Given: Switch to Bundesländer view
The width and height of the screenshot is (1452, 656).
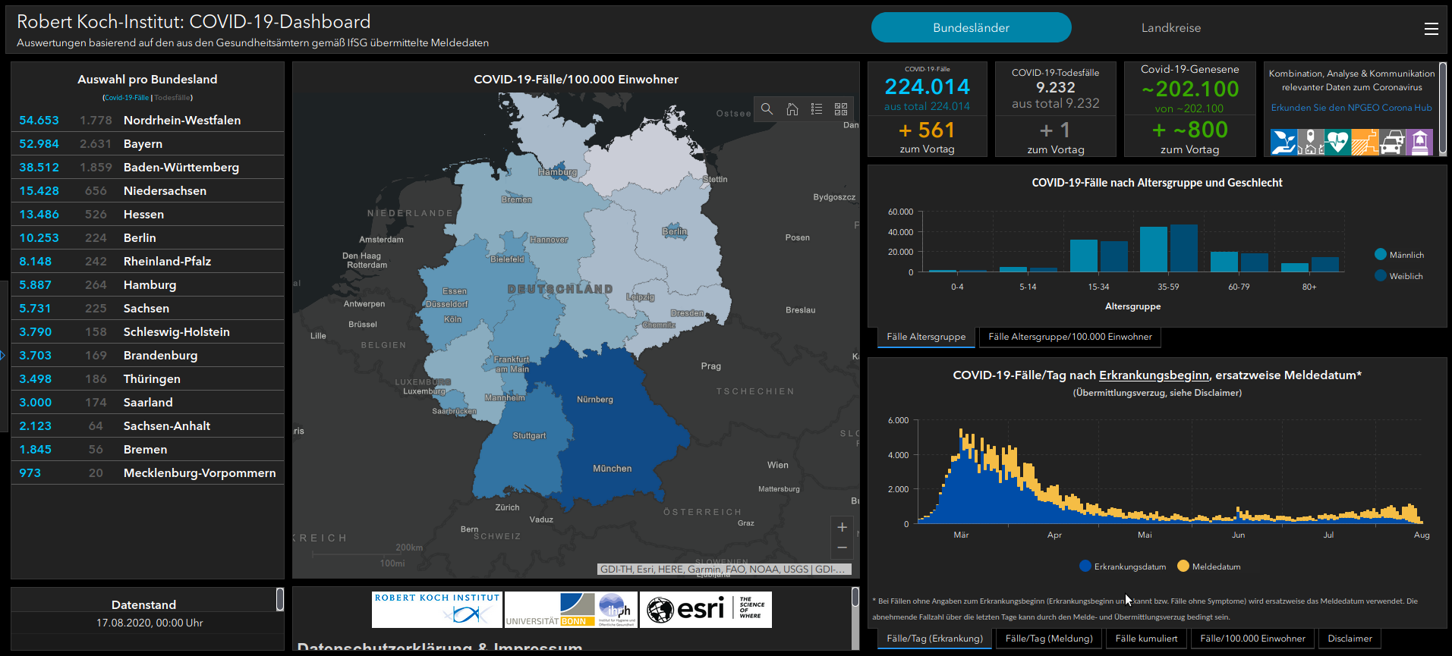Looking at the screenshot, I should point(971,28).
